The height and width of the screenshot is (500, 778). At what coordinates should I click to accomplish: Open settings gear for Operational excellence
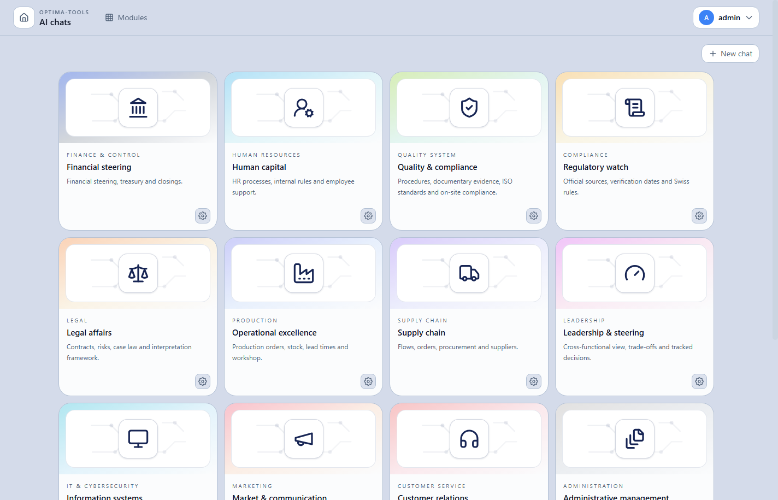pyautogui.click(x=368, y=381)
